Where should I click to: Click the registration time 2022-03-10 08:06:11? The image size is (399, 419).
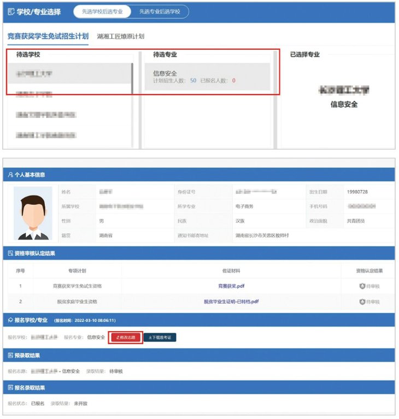95,320
